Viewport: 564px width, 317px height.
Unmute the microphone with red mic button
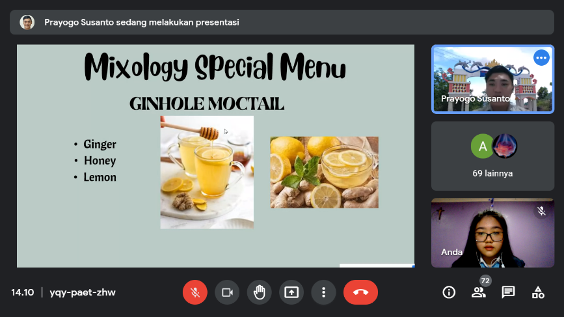click(195, 292)
